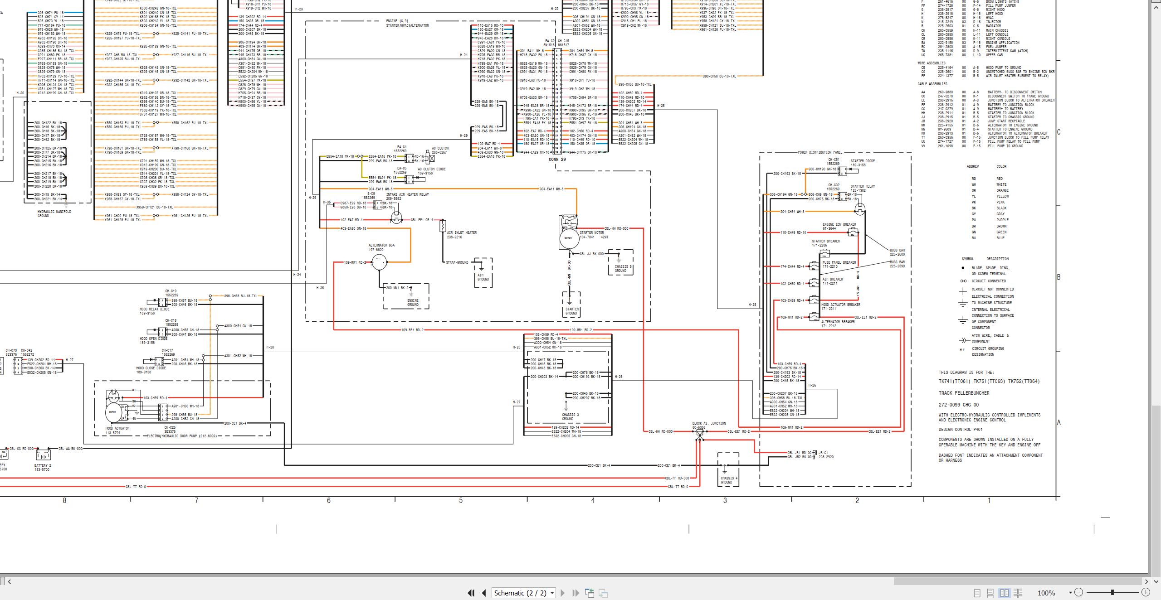Click the '272-0099 CHG 00' text
Viewport: 1161px width, 600px height.
[959, 405]
